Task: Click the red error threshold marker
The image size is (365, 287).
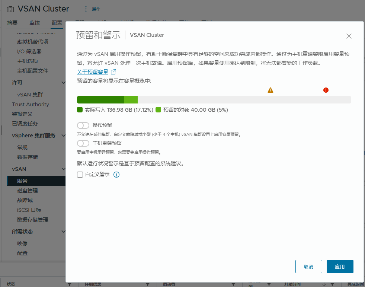Action: click(326, 90)
